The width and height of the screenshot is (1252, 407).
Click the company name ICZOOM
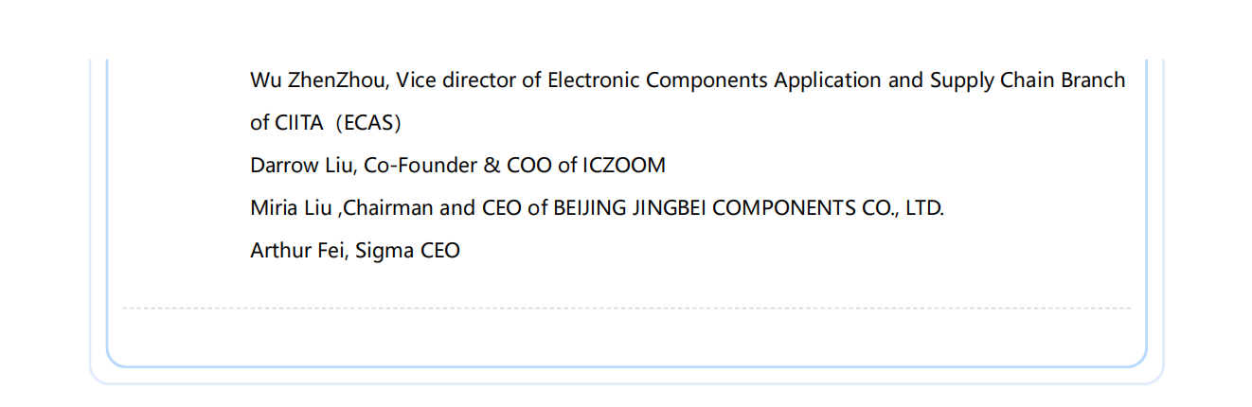tap(623, 166)
